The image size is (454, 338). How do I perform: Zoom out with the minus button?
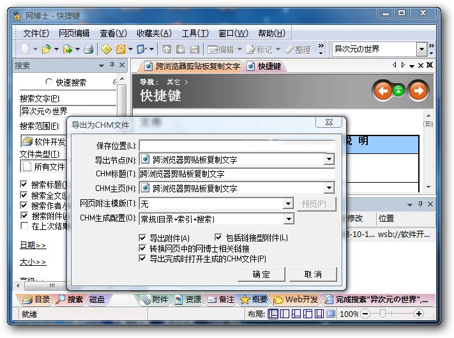click(x=365, y=314)
